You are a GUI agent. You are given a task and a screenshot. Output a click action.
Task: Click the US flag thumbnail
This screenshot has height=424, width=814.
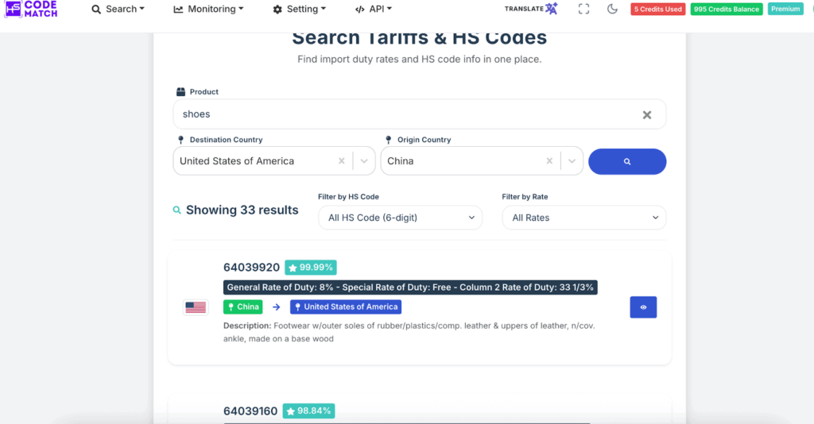pyautogui.click(x=196, y=307)
